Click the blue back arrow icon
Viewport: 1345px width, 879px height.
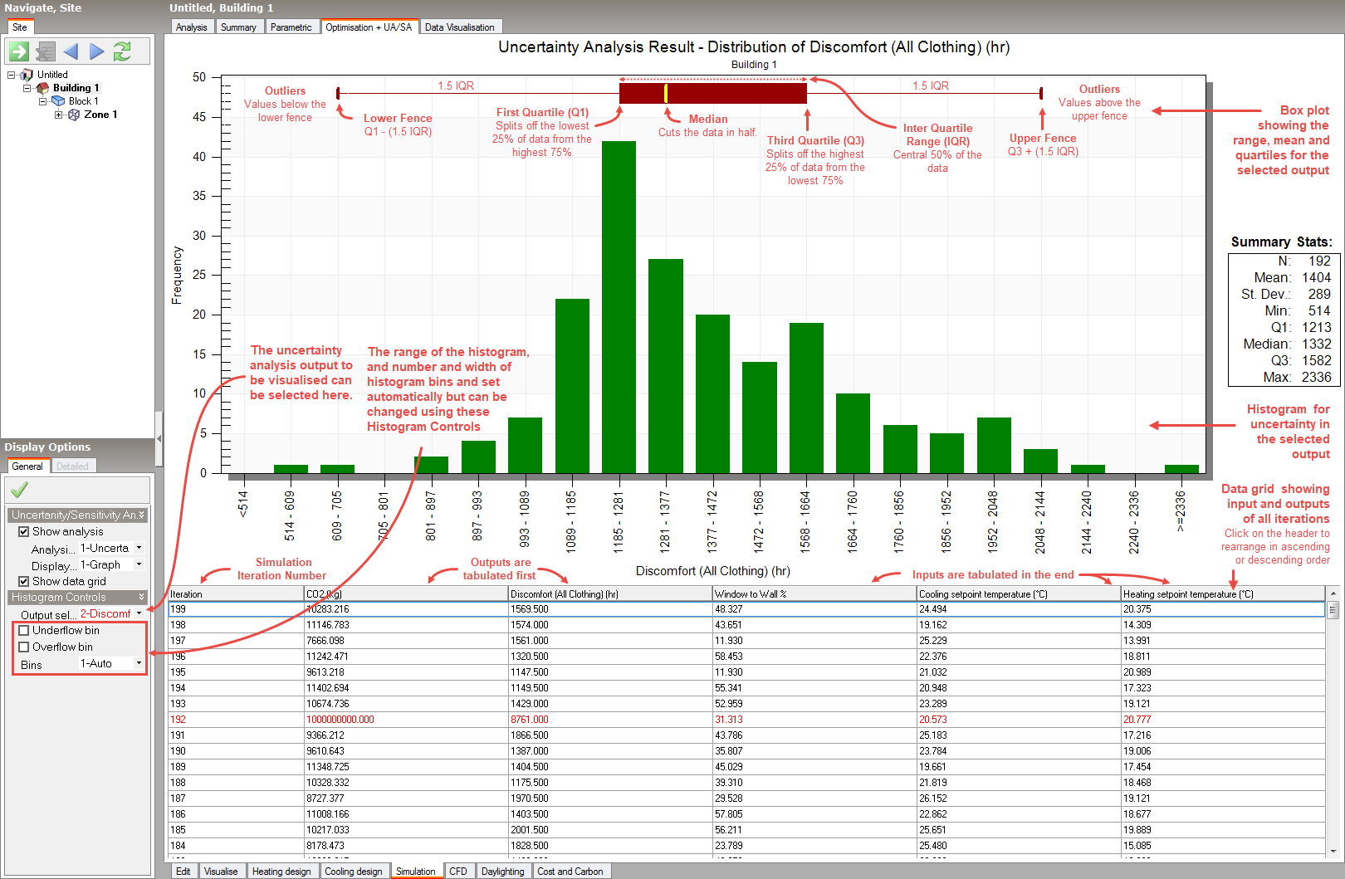point(71,51)
